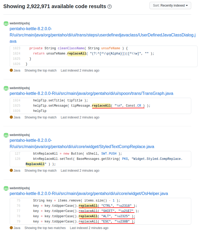
Task: Click highlighted replaceAll in helpTip.setMessage line
Action: [101, 106]
